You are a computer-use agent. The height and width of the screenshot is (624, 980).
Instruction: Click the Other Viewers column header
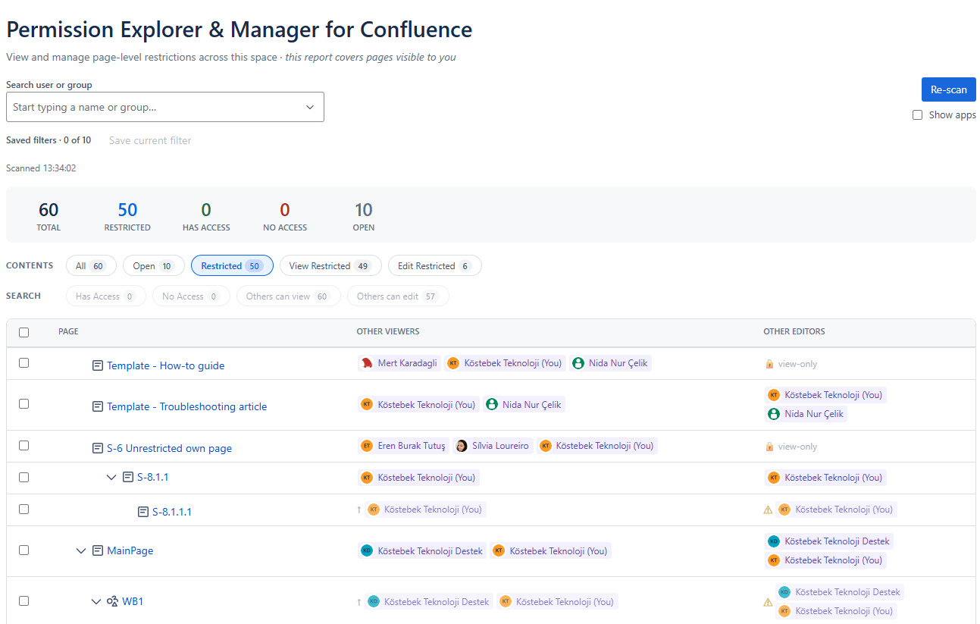pyautogui.click(x=388, y=331)
